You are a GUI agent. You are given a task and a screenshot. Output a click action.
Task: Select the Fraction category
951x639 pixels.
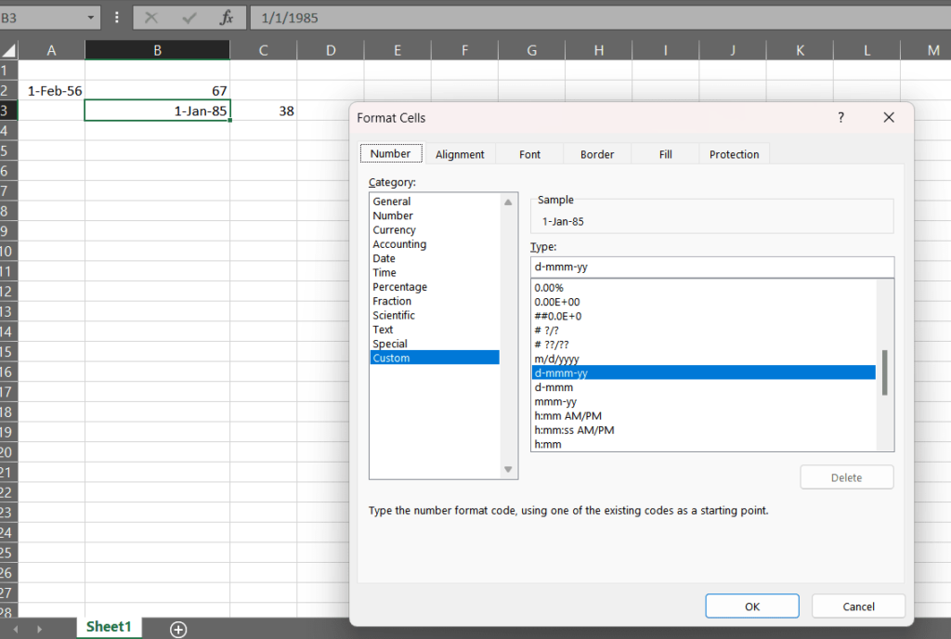click(x=435, y=301)
